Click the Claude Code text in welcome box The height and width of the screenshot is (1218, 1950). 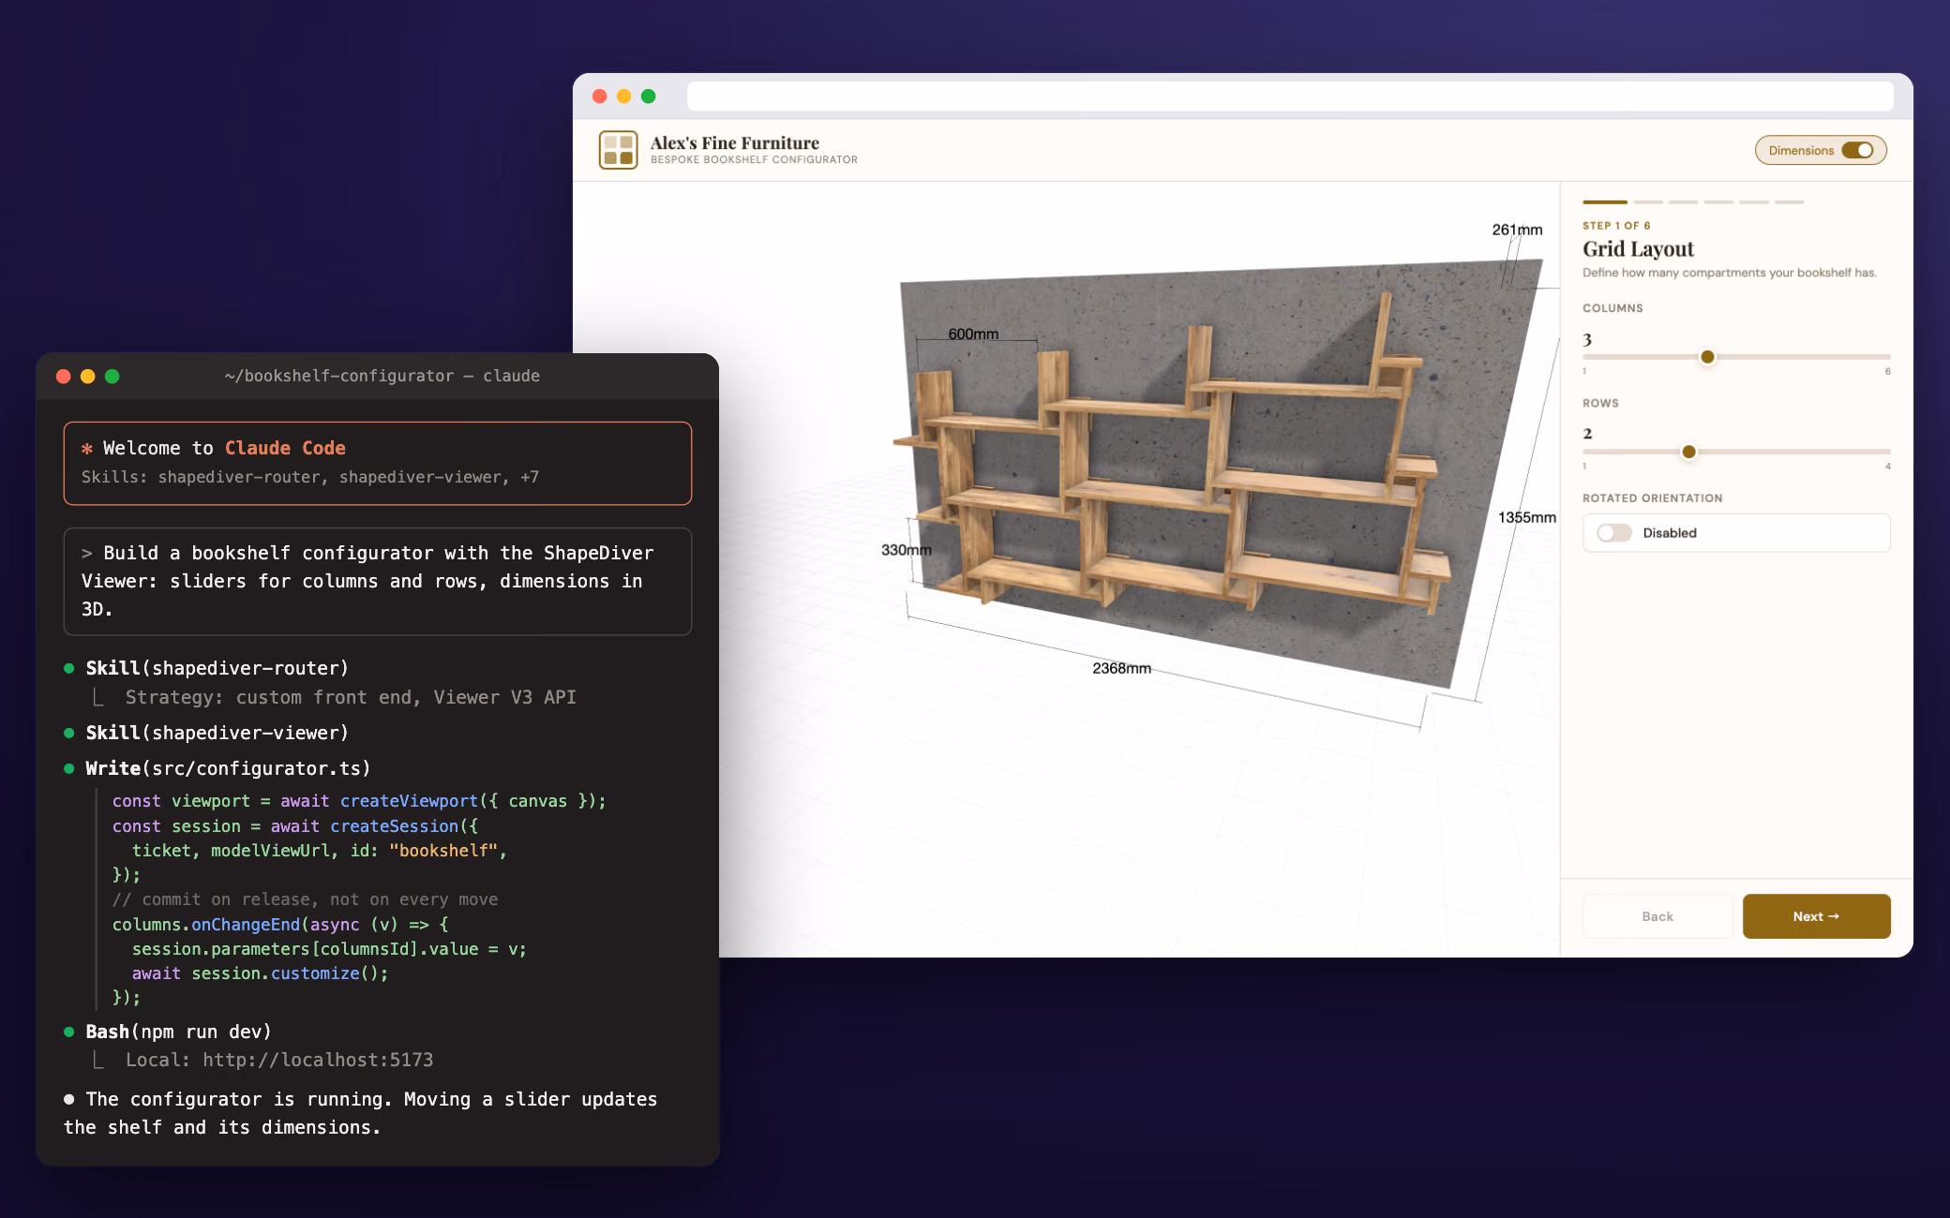[285, 448]
